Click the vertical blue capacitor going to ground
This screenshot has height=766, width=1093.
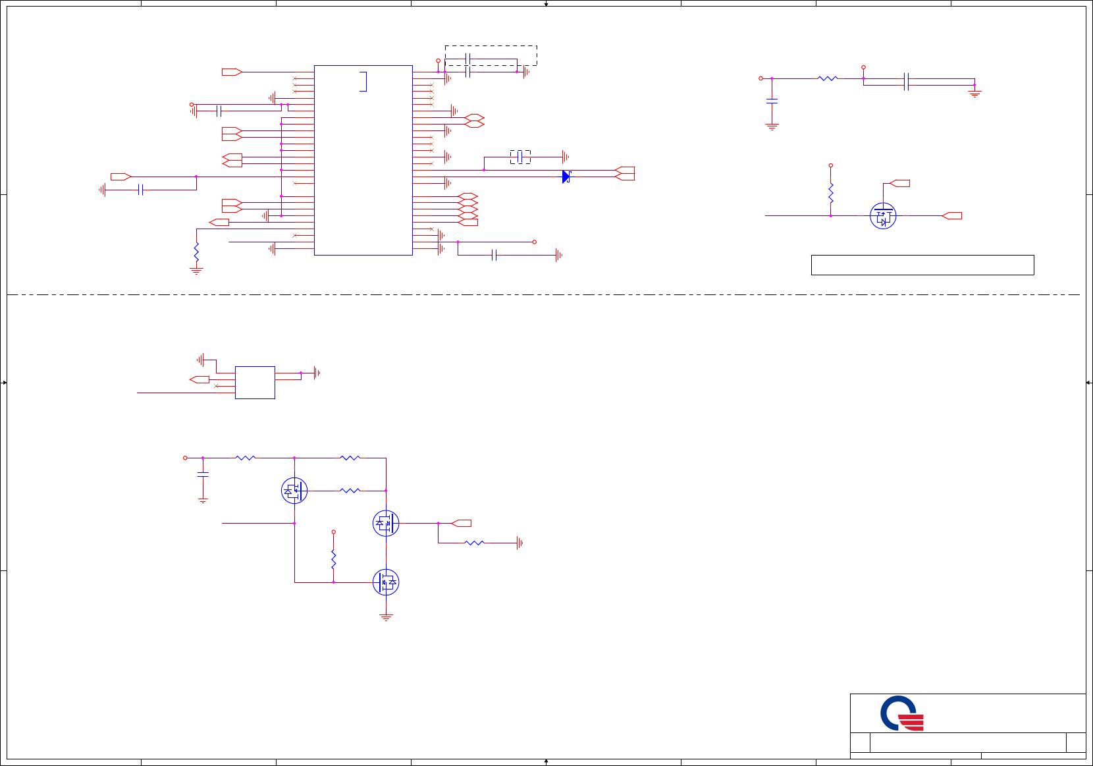tap(772, 101)
